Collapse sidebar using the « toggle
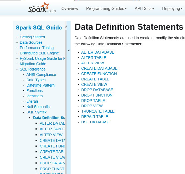 pos(69,50)
